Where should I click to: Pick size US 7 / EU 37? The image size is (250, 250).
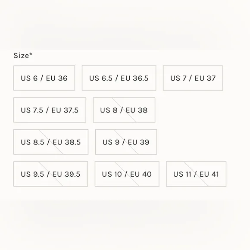193,78
